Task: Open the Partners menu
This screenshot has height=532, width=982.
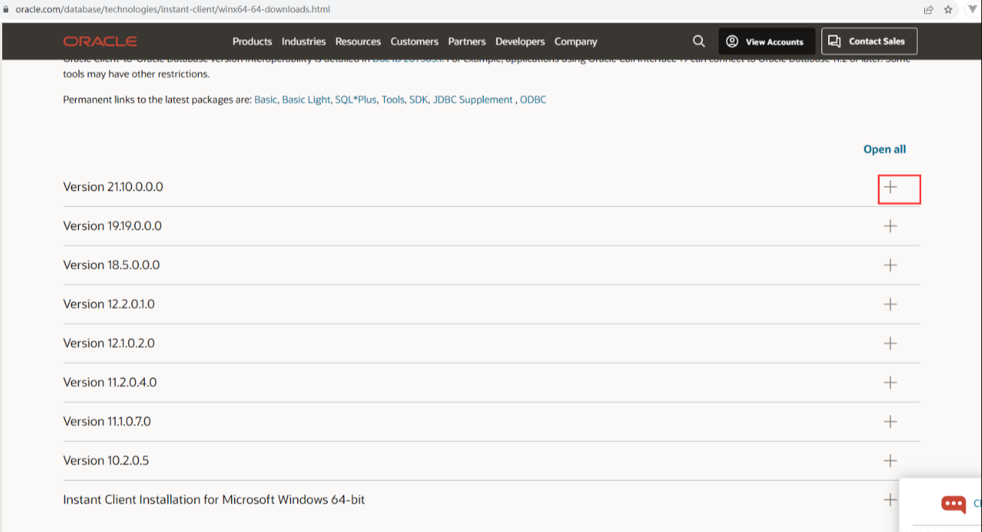Action: coord(467,41)
